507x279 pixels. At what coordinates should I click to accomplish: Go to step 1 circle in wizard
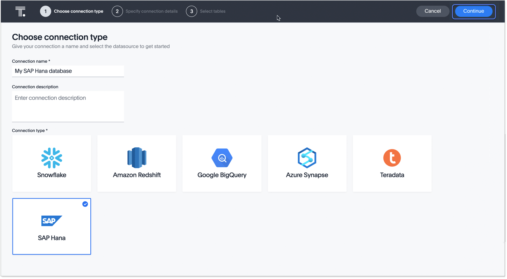pos(46,11)
